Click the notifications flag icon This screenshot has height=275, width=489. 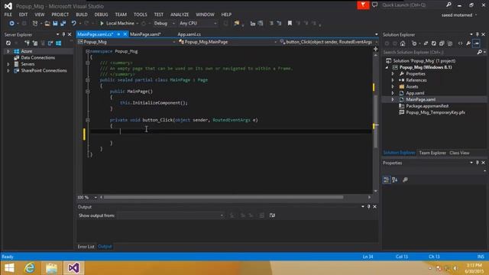[x=363, y=5]
